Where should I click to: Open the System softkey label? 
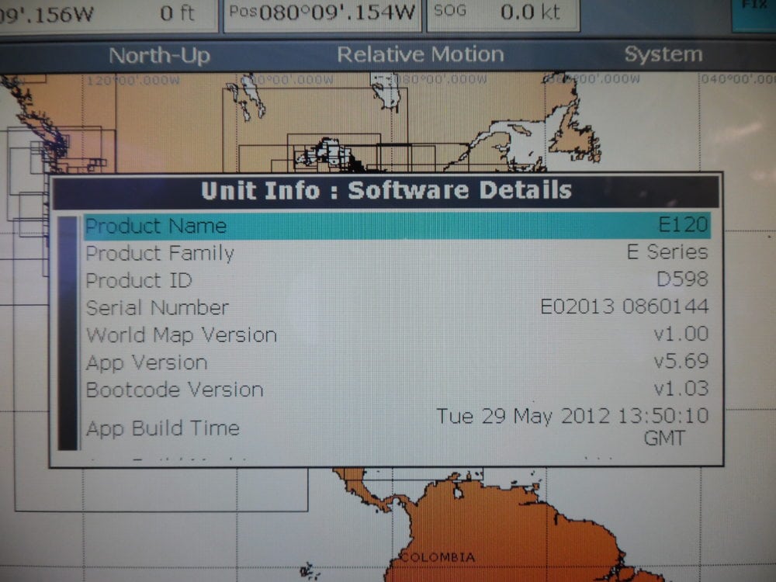[x=663, y=54]
